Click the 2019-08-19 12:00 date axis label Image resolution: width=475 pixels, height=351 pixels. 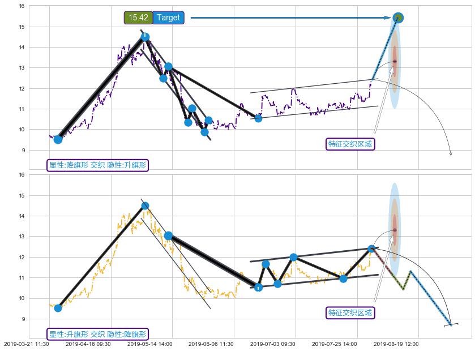pyautogui.click(x=396, y=344)
